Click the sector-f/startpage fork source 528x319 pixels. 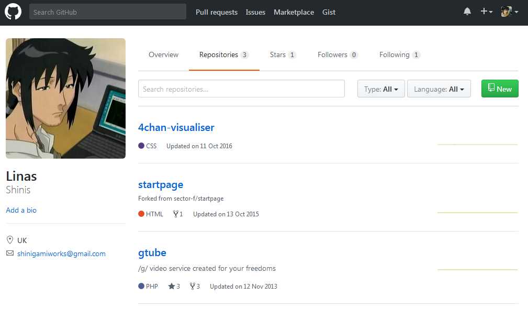pos(198,199)
